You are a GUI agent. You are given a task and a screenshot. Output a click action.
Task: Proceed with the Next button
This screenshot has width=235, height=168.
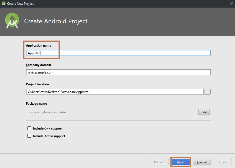click(181, 162)
